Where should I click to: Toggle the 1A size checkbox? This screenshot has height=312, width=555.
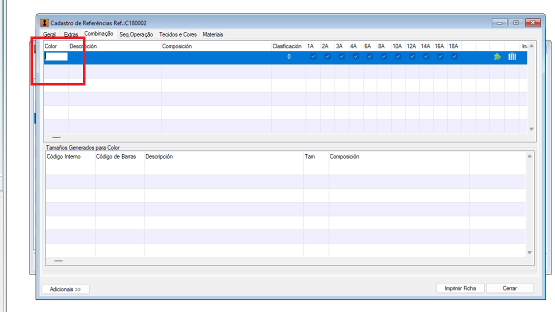pos(313,56)
